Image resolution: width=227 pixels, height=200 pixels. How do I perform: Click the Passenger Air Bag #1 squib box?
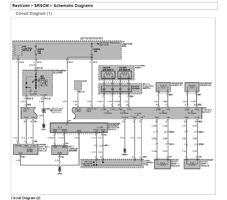tap(163, 87)
